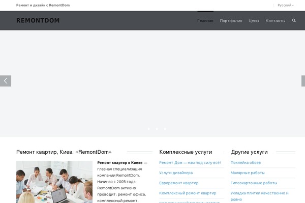Go to previous slide with left arrow
305x203 pixels.
[x=6, y=81]
